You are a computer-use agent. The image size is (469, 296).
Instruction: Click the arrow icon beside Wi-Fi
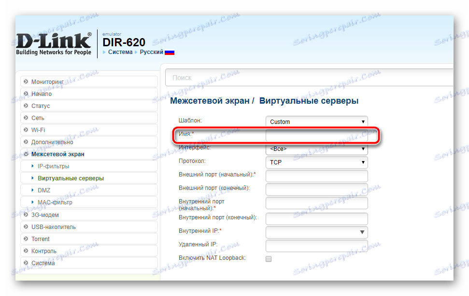25,130
